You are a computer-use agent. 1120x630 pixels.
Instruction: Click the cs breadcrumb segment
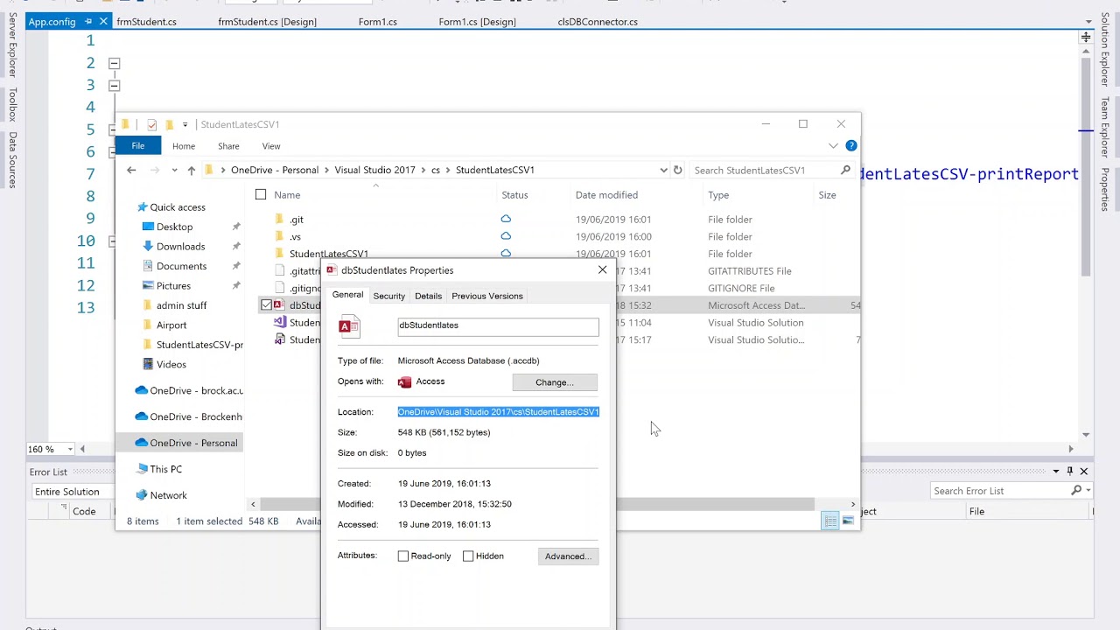click(435, 170)
